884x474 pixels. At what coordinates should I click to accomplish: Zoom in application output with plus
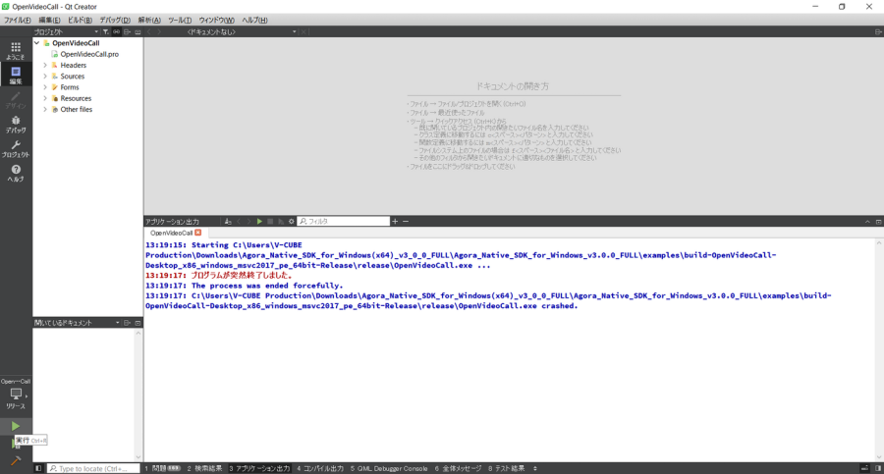[x=395, y=222]
